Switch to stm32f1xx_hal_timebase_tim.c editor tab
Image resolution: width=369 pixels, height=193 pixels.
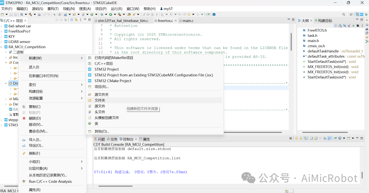(x=122, y=21)
